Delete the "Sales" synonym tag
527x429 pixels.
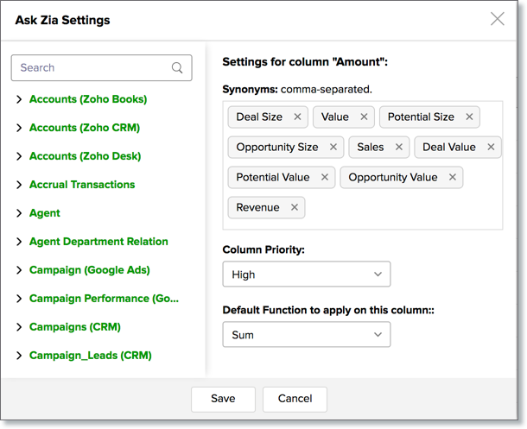click(x=399, y=148)
